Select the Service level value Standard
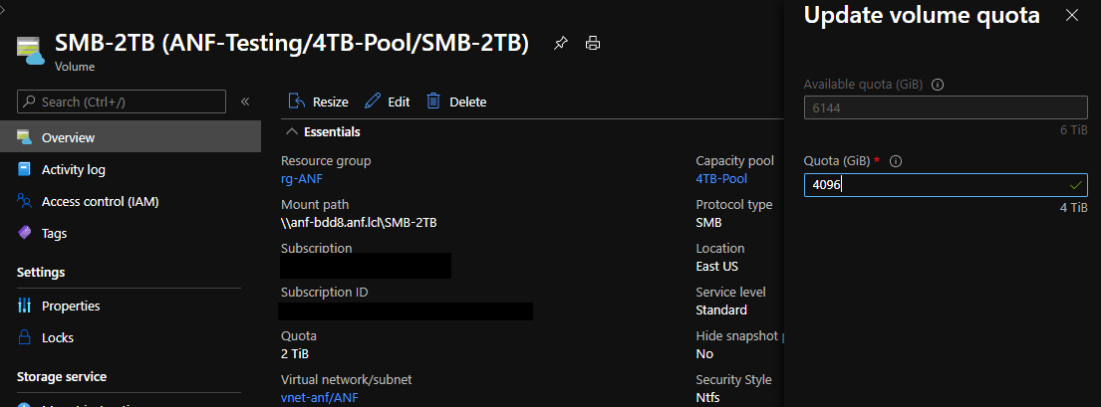The image size is (1101, 407). [721, 310]
